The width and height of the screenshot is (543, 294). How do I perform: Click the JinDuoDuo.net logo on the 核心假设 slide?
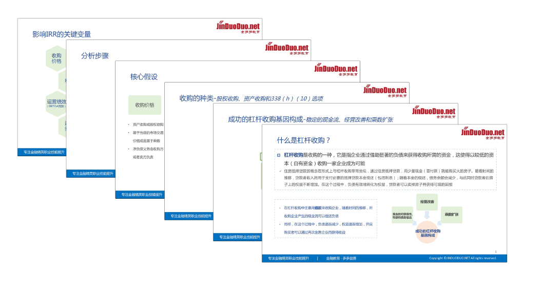(x=336, y=70)
